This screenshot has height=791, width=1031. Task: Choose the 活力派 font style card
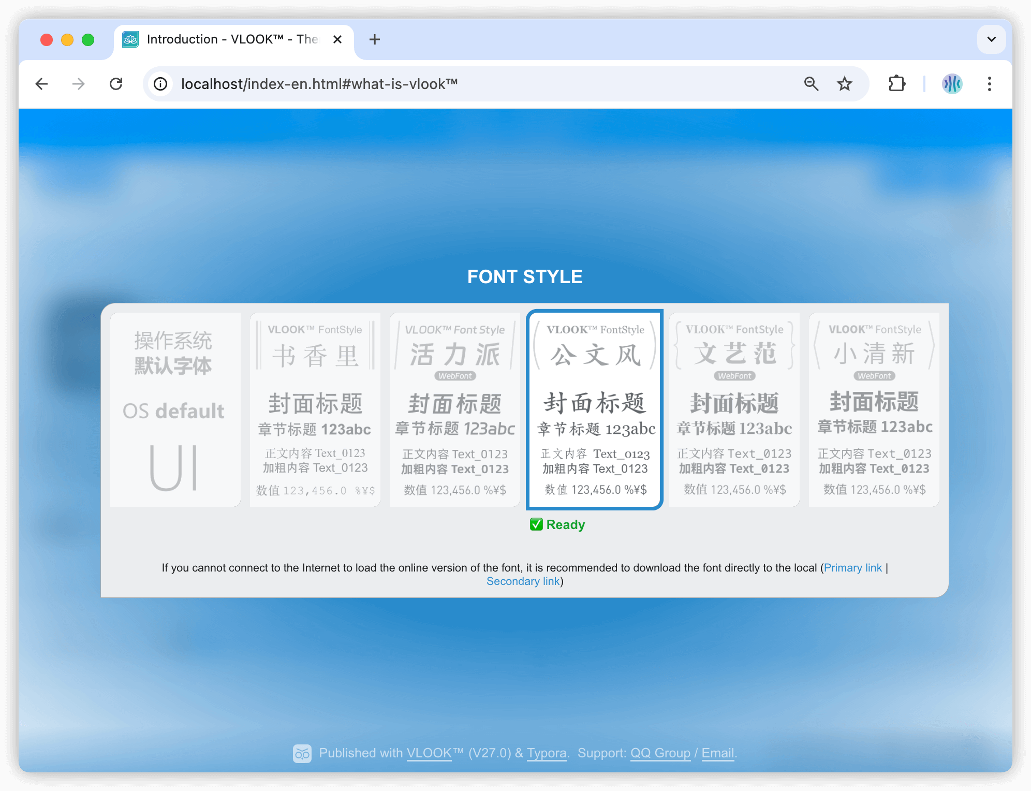click(x=454, y=409)
